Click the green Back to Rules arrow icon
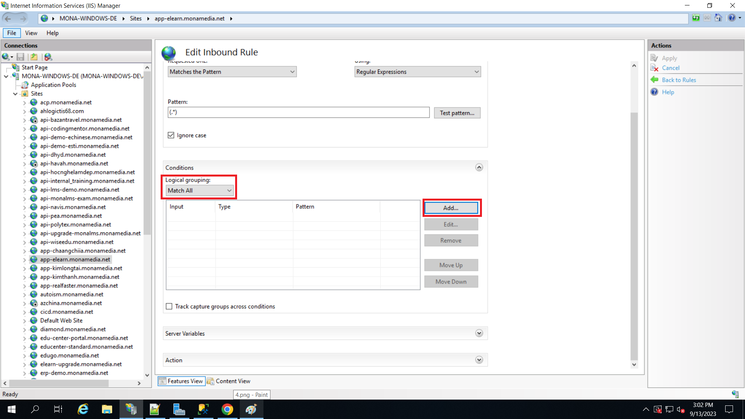This screenshot has height=419, width=745. [654, 80]
